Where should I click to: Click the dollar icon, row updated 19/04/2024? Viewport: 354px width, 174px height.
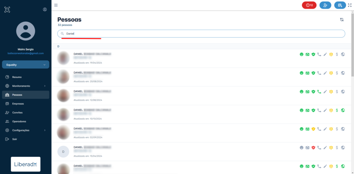[x=337, y=54]
